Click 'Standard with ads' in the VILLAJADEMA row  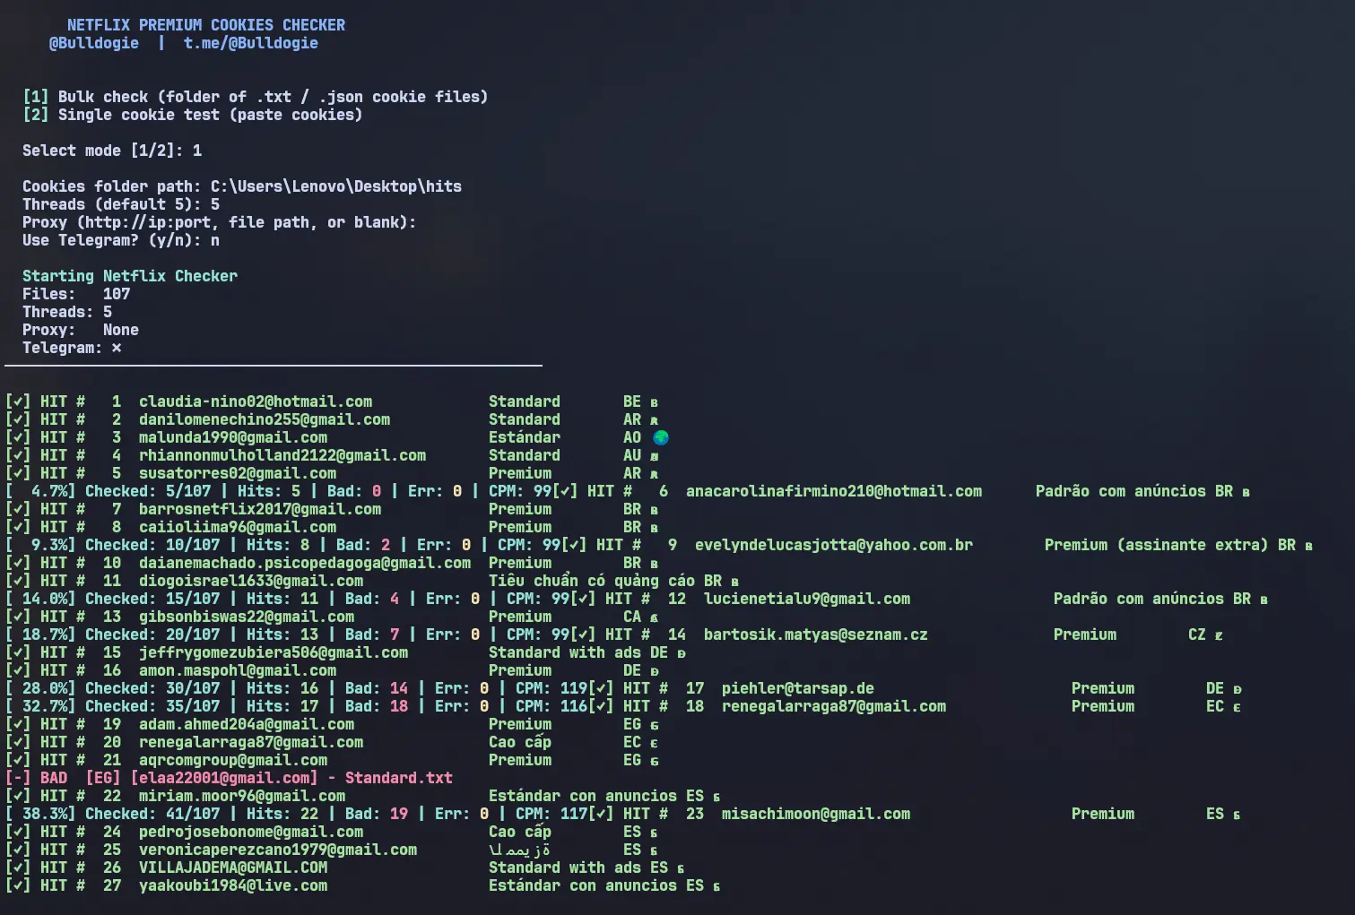click(565, 868)
